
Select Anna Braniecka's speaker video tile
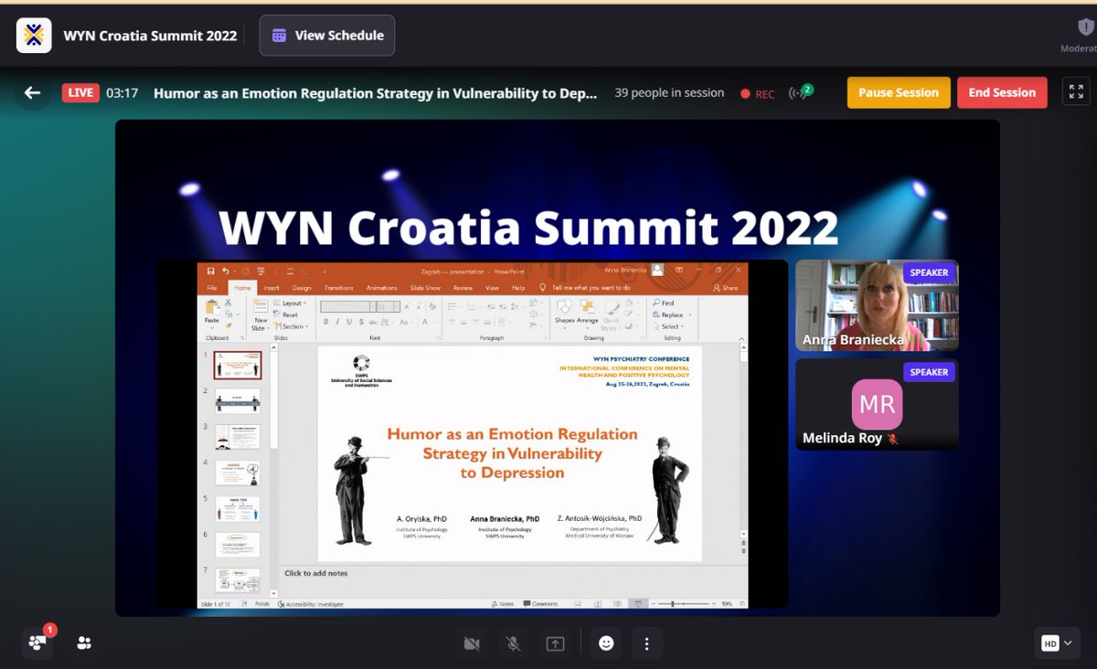tap(877, 305)
